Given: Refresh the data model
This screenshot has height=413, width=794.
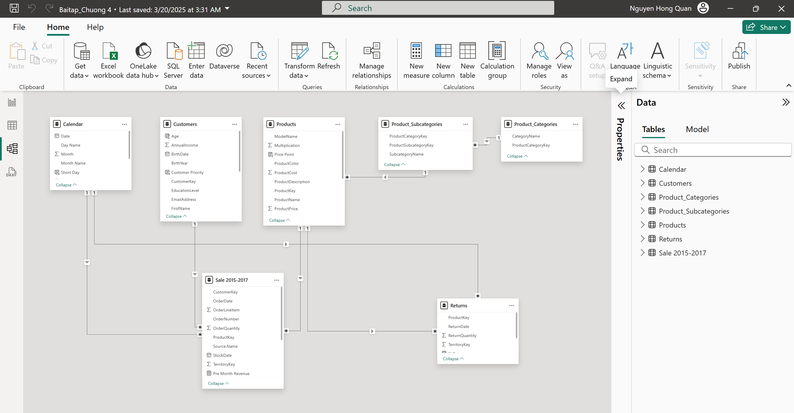Looking at the screenshot, I should click(329, 56).
